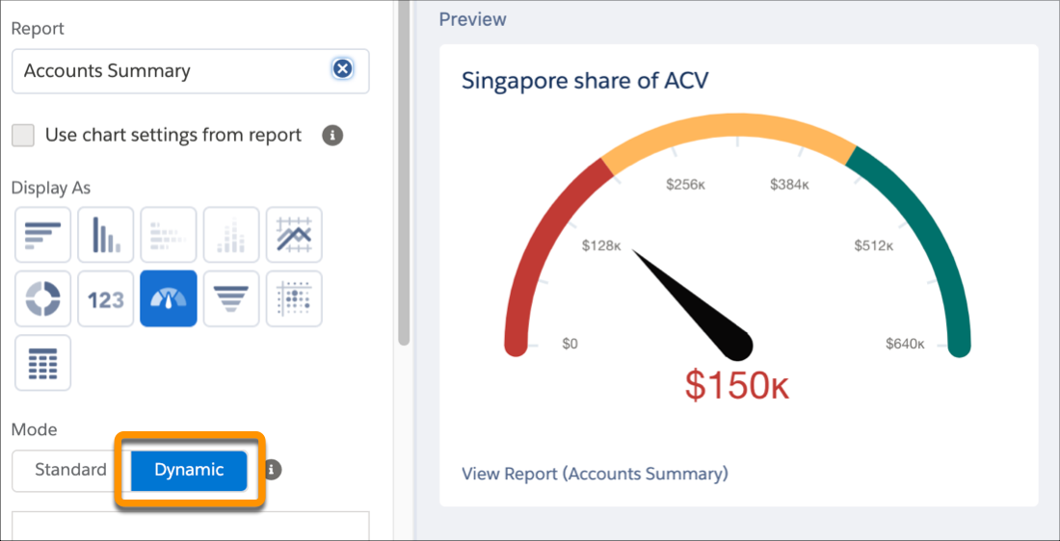Image resolution: width=1060 pixels, height=541 pixels.
Task: Select the gauge chart display type
Action: [169, 298]
